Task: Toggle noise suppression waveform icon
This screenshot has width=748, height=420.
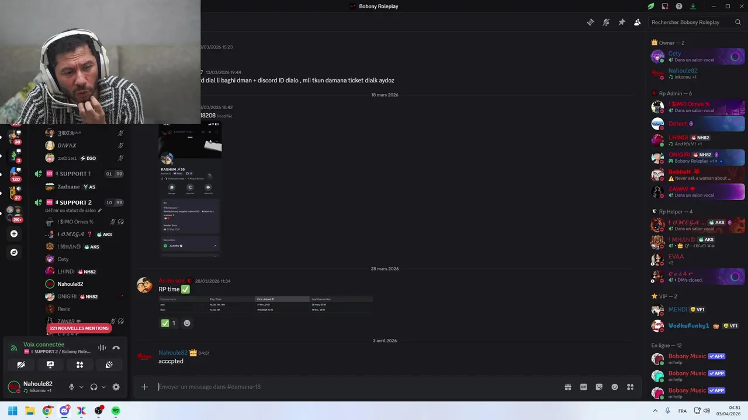Action: 102,348
